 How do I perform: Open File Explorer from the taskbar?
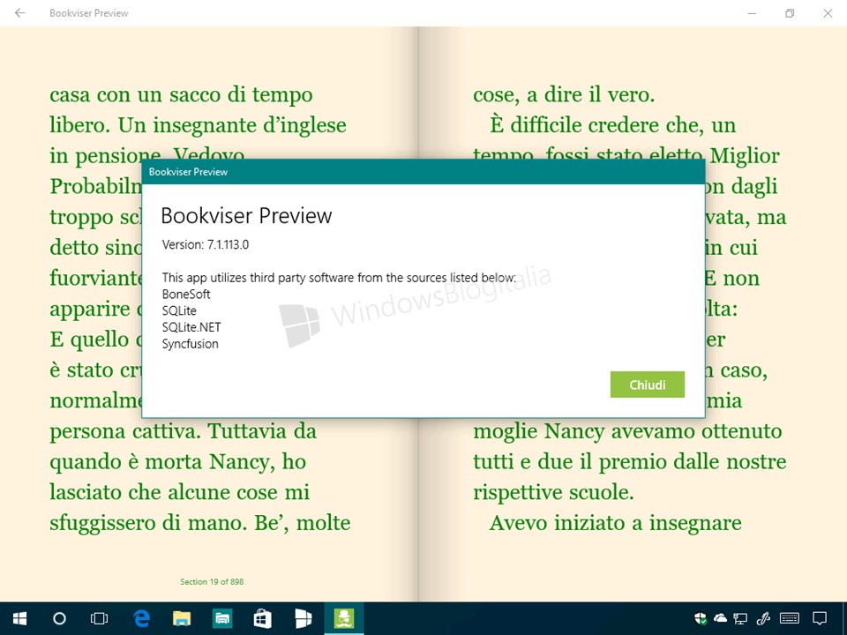[182, 618]
